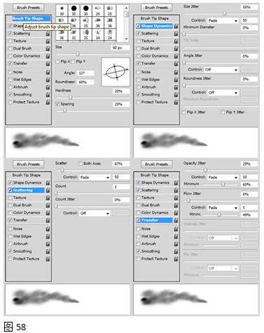The width and height of the screenshot is (264, 333).
Task: Open Brush Tip Shape in the Transfer panel
Action: tap(154, 175)
